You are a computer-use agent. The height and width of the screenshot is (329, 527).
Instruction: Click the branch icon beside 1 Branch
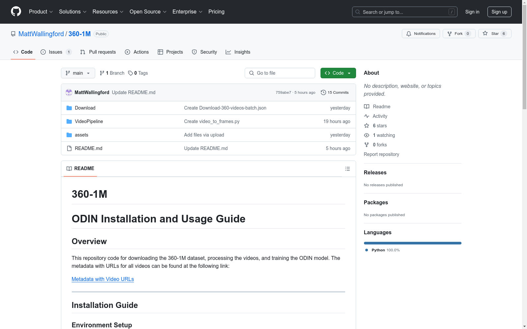point(102,73)
